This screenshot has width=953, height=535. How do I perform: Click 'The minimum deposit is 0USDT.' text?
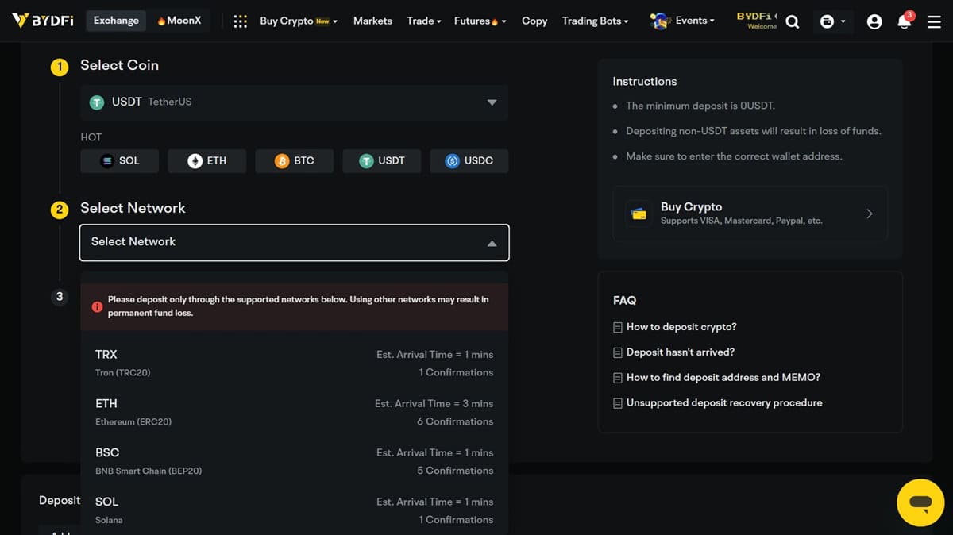(700, 106)
